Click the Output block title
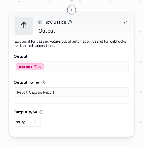 pos(47,31)
